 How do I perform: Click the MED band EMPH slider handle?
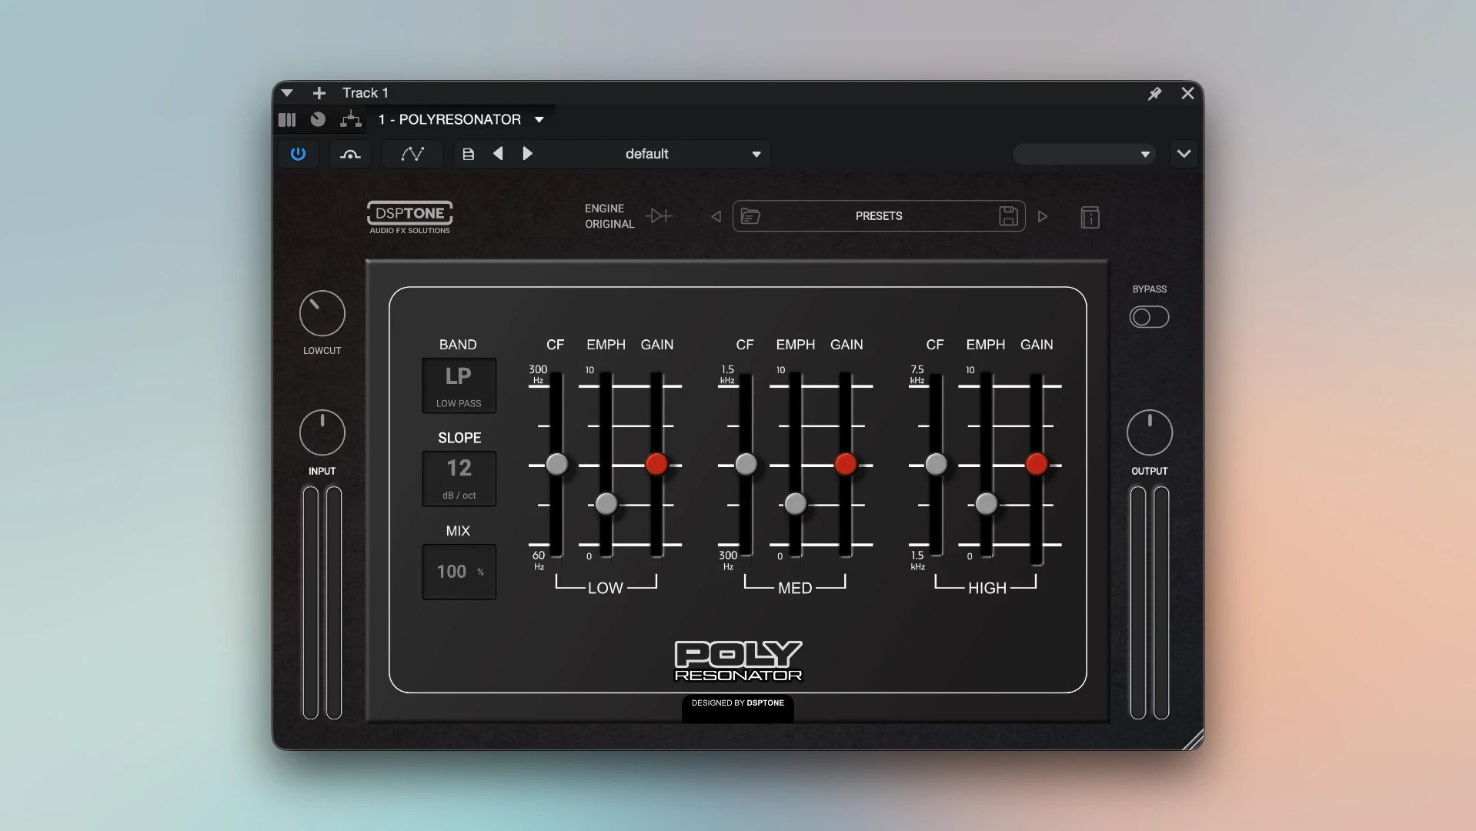pos(796,504)
